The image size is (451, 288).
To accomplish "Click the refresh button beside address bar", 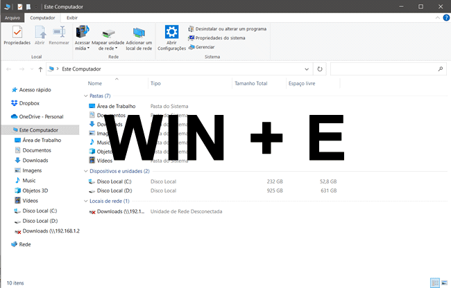I will 320,69.
